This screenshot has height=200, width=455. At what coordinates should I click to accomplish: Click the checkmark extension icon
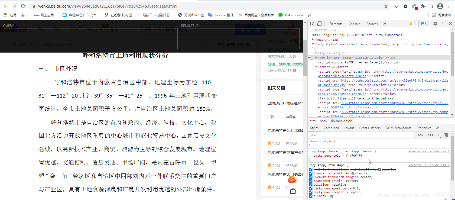click(x=397, y=6)
